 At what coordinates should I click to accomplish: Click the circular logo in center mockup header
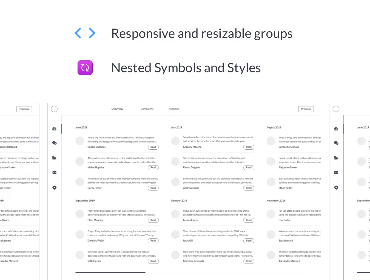pos(54,109)
